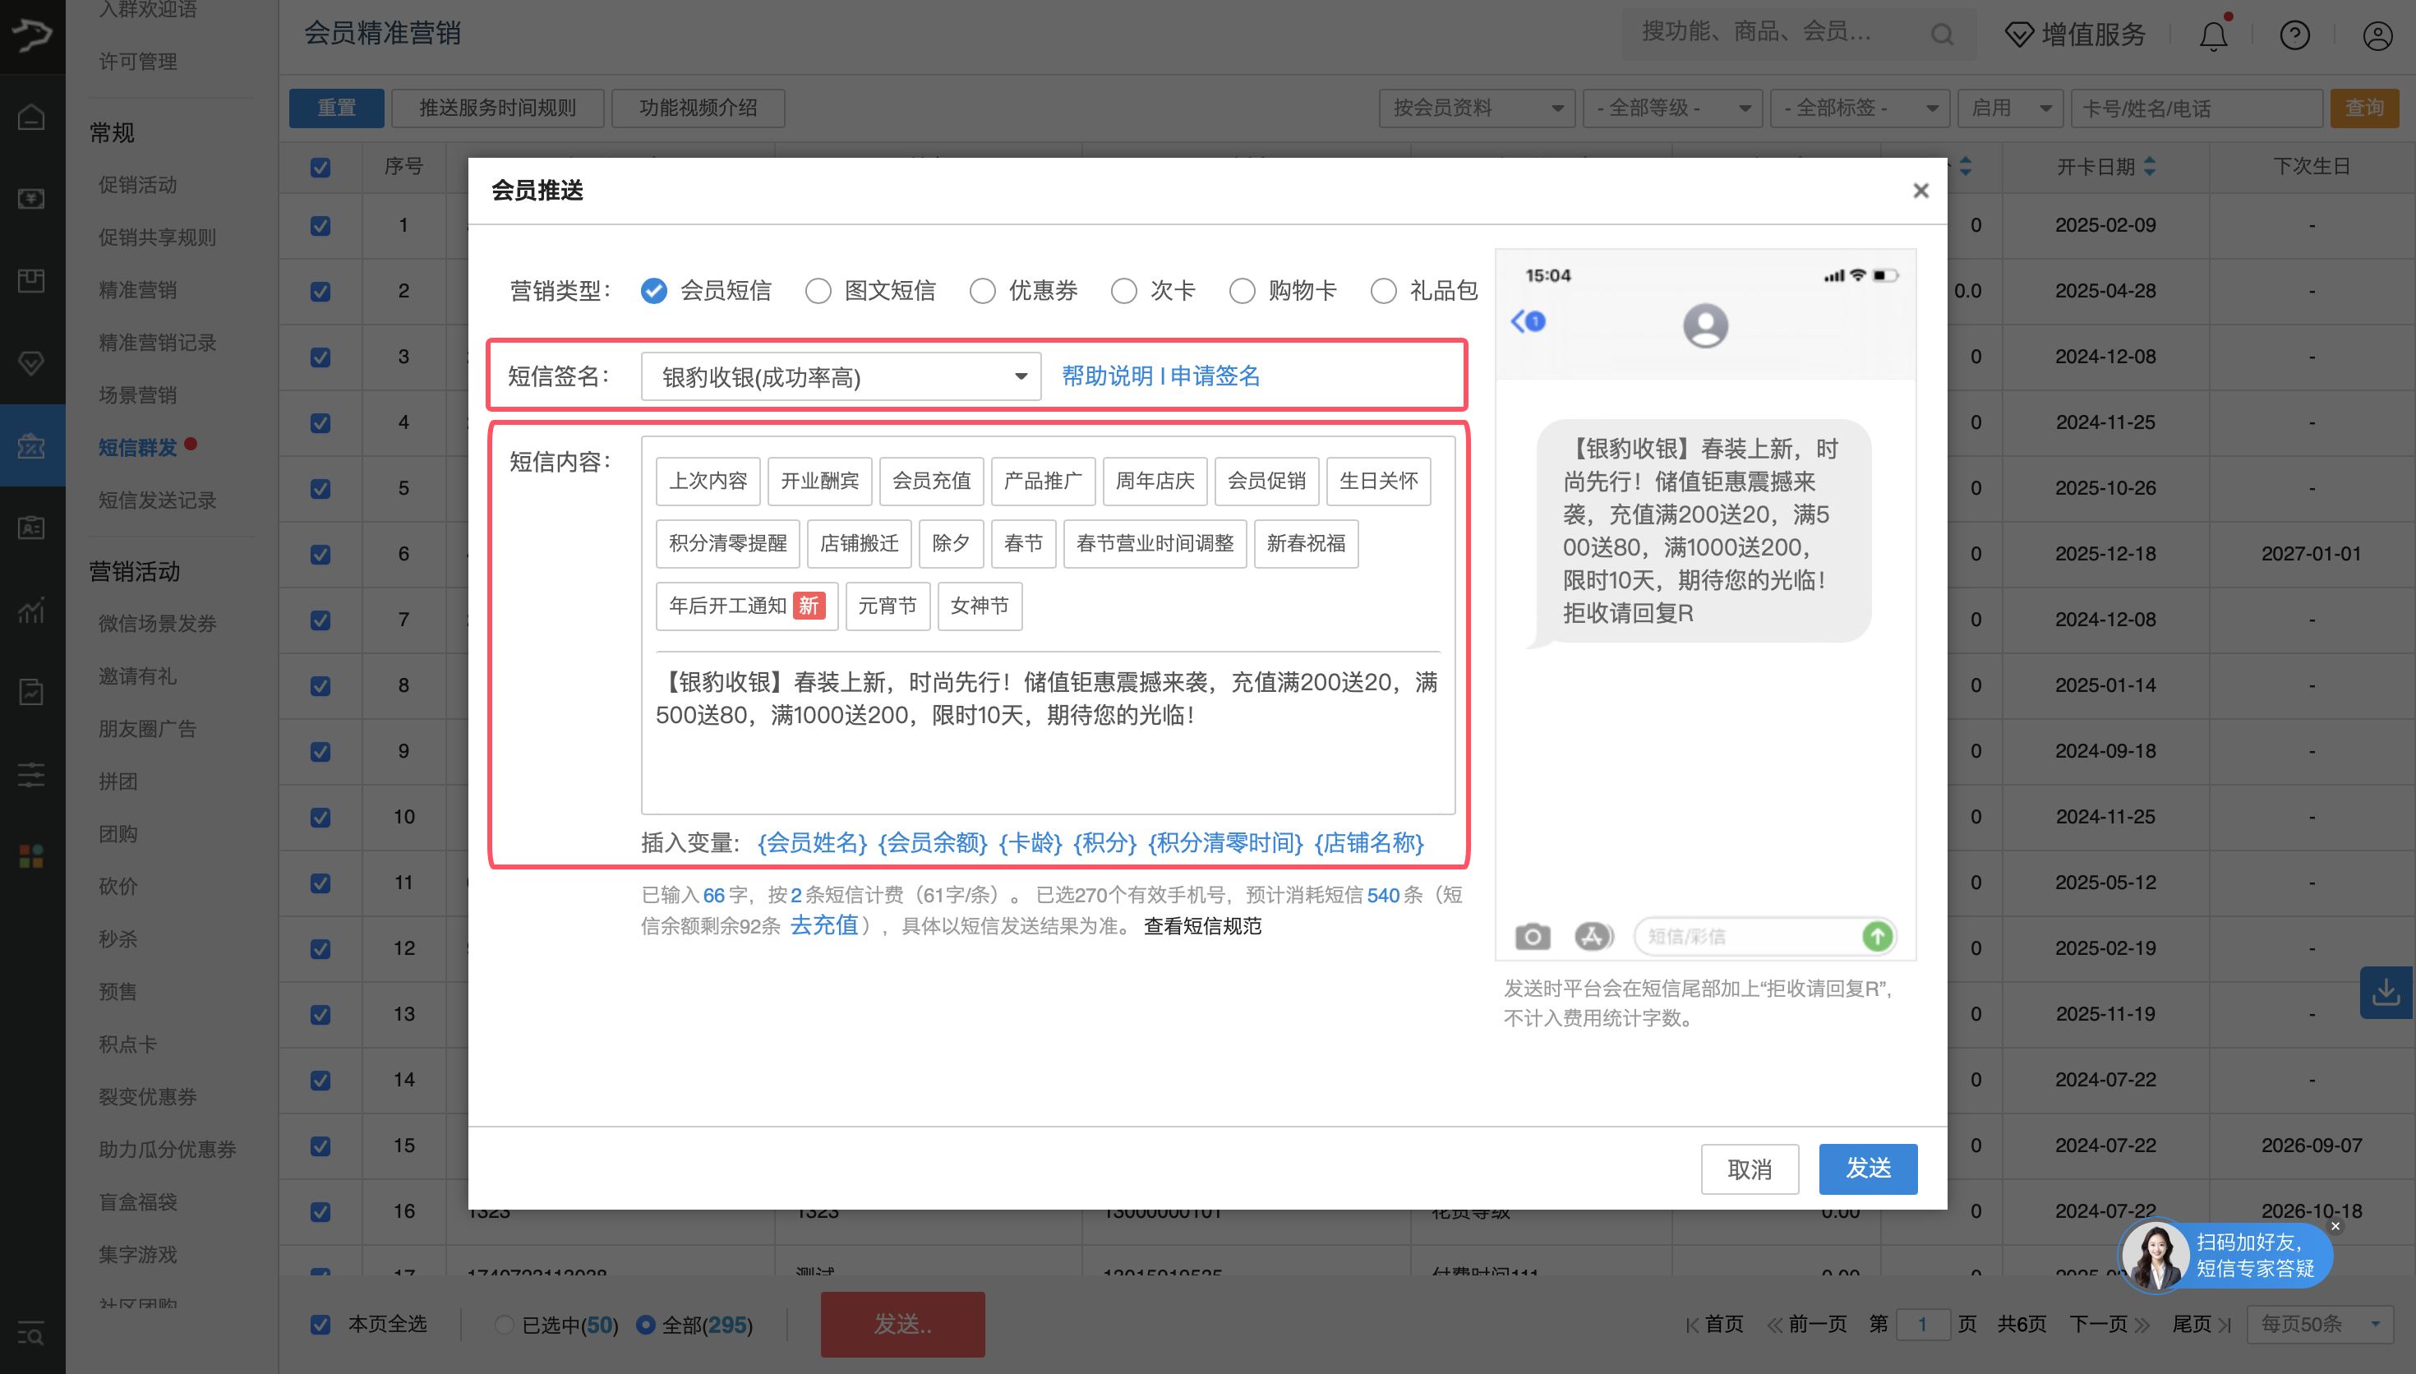Select the 会员充值 template tag
The width and height of the screenshot is (2416, 1374).
click(x=930, y=482)
